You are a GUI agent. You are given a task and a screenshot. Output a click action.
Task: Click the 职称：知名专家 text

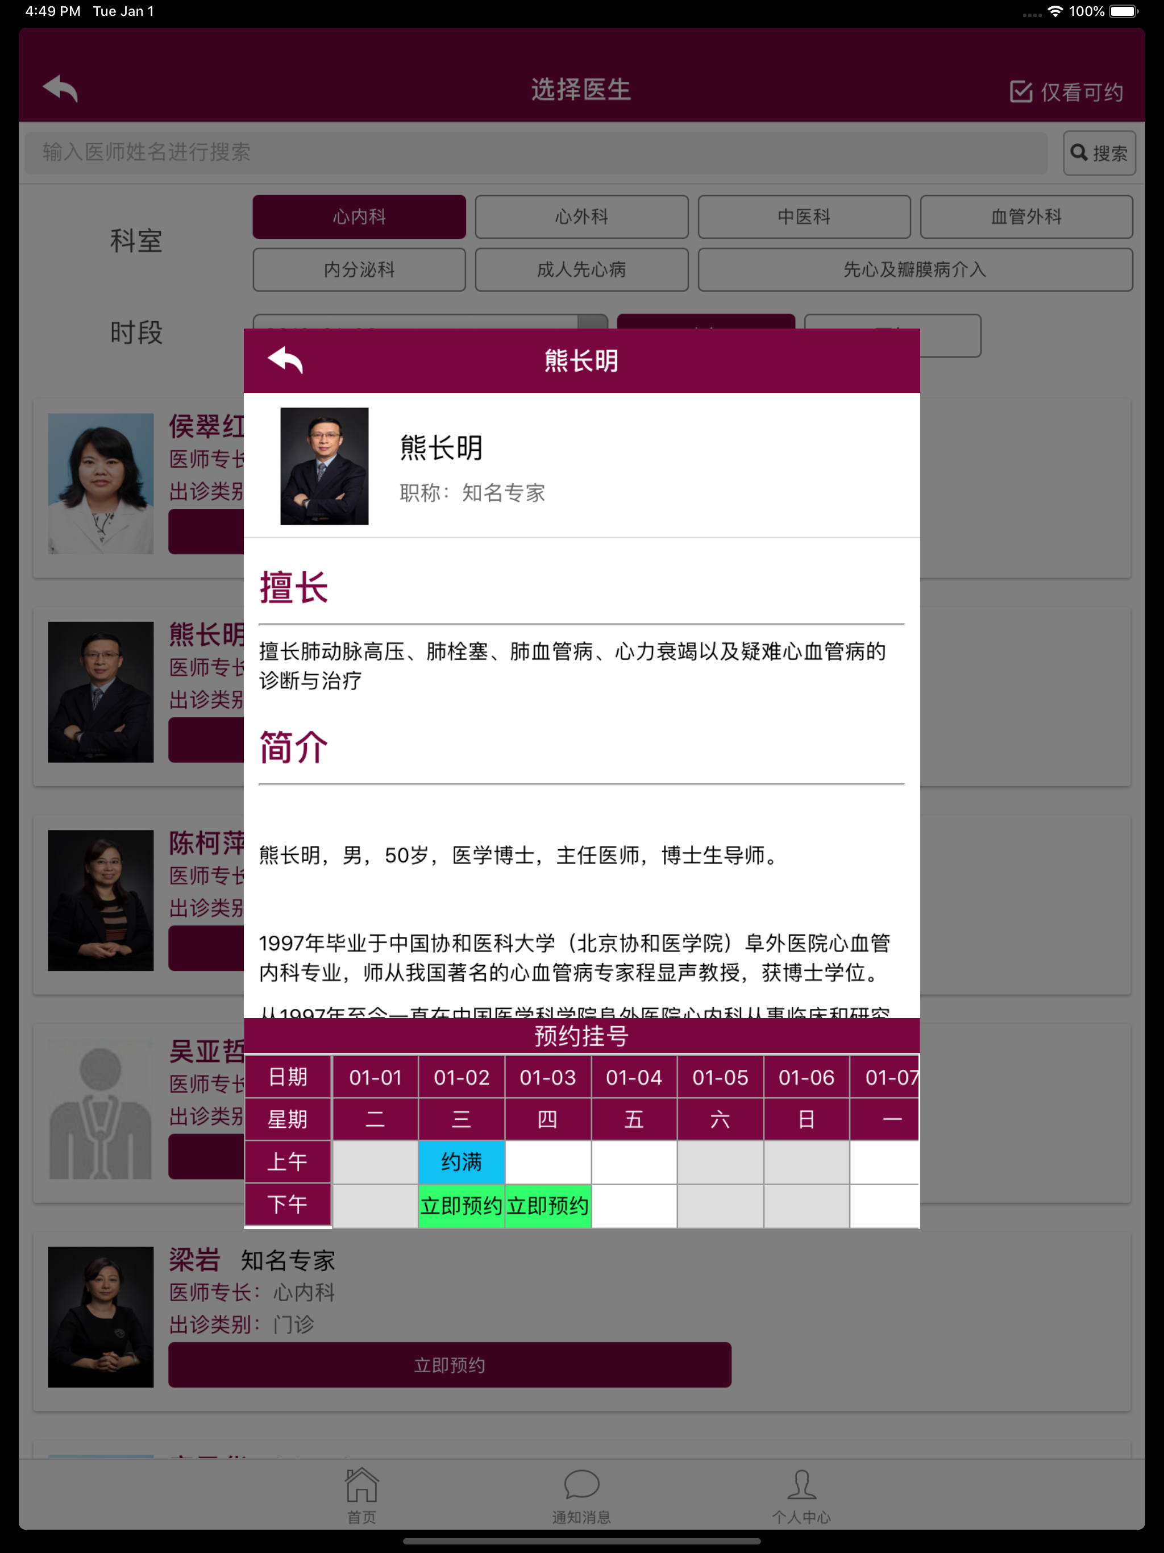[x=472, y=493]
